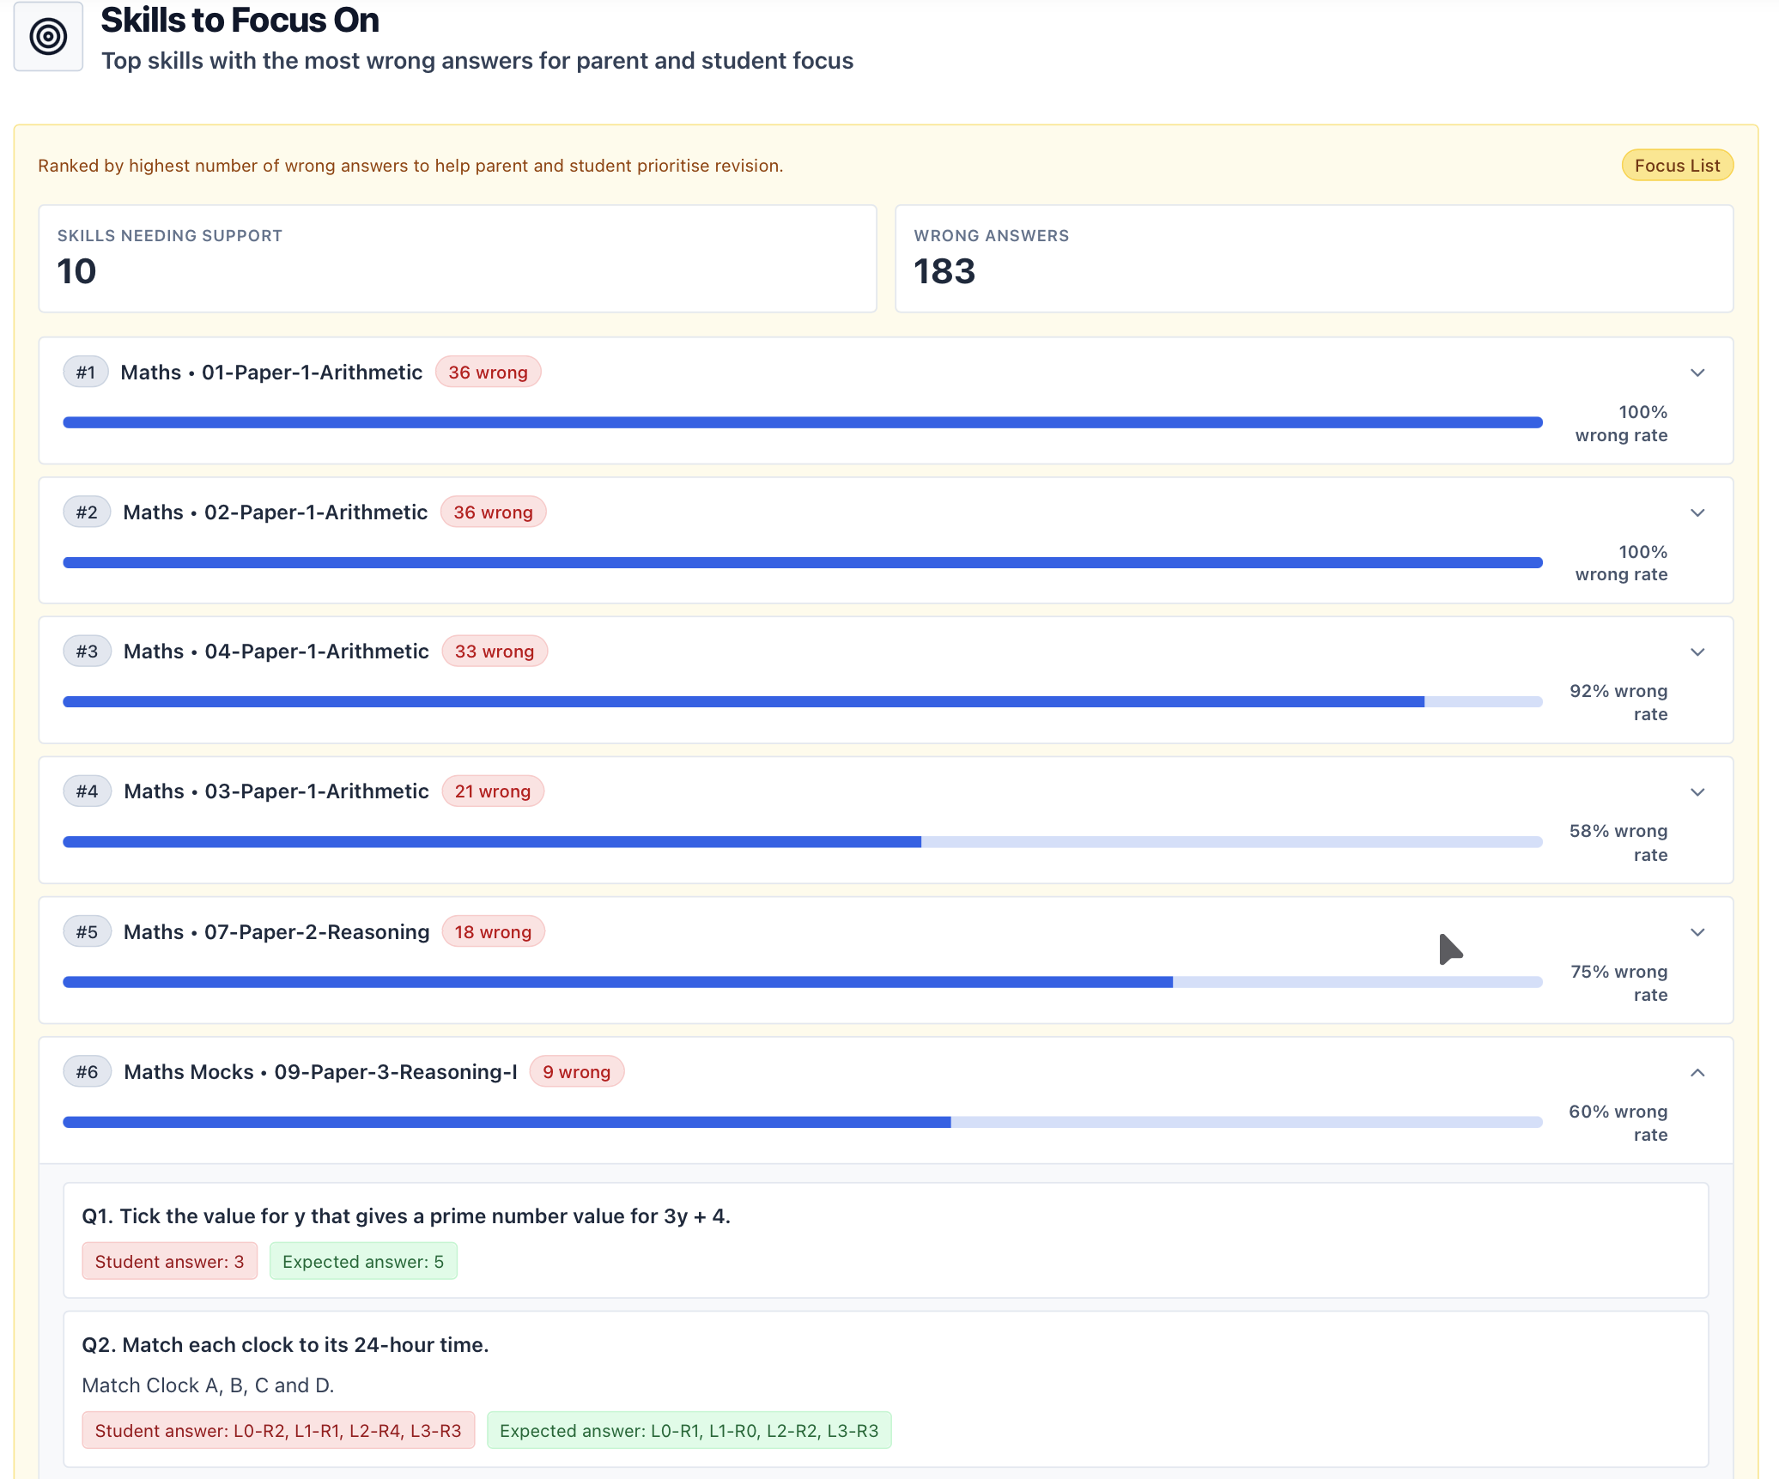Click the title Maths • 01-Paper-1-Arithmetic

click(x=271, y=373)
